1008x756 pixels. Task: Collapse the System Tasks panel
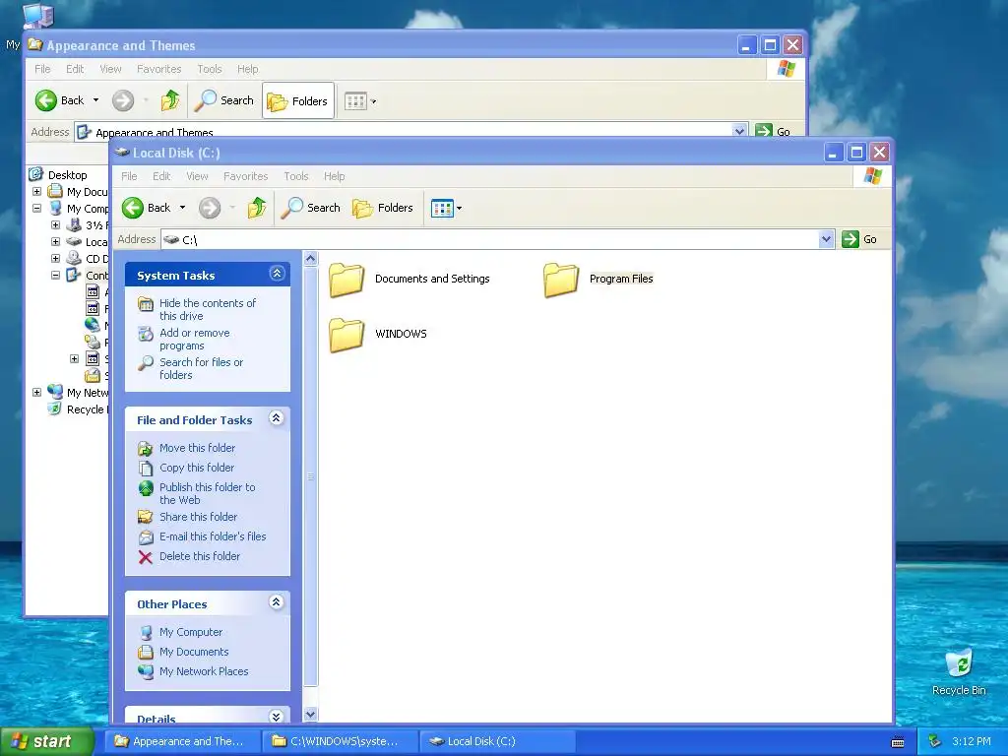[x=277, y=274]
